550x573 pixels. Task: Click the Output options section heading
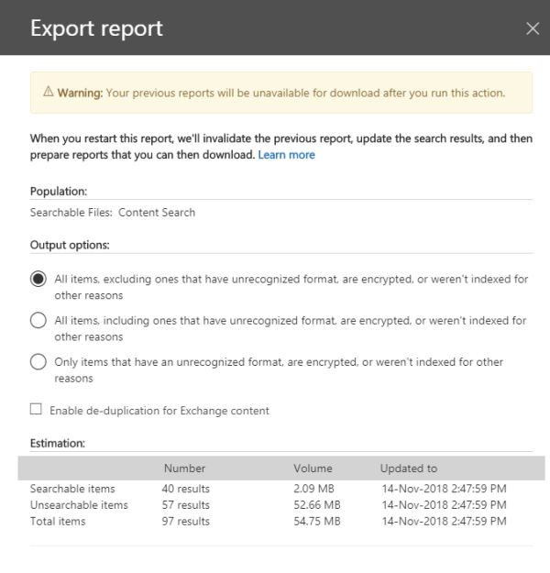click(70, 246)
